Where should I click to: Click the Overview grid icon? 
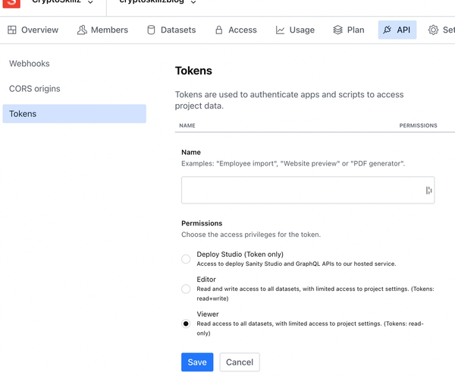(x=12, y=30)
